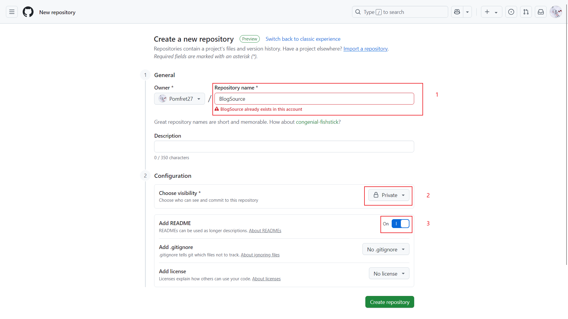This screenshot has height=319, width=568.
Task: Open the Issues icon in header
Action: [511, 12]
